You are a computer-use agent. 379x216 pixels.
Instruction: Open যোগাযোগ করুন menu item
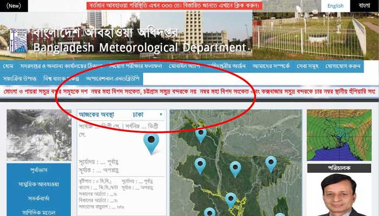pyautogui.click(x=343, y=66)
